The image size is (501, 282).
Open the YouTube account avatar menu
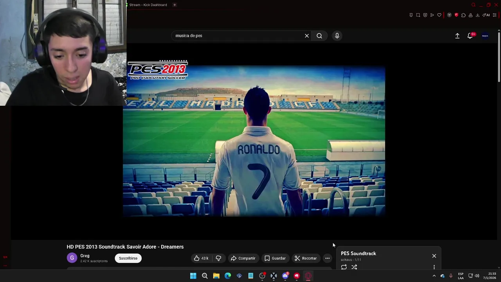click(485, 36)
